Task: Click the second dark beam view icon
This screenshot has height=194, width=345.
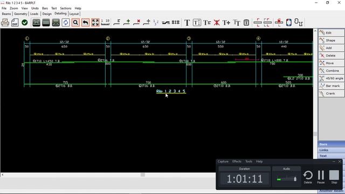Action: coord(46,23)
